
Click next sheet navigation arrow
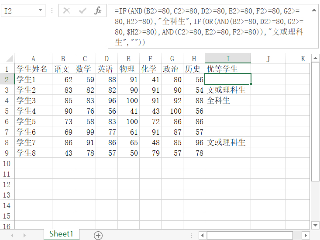click(24, 235)
